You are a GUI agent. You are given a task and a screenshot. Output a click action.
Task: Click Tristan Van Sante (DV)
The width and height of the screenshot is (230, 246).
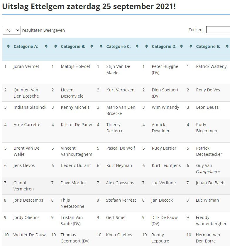coord(72,221)
